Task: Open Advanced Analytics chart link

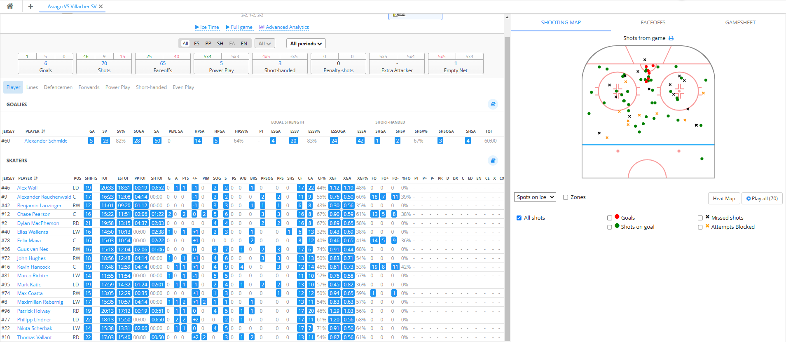Action: click(284, 27)
